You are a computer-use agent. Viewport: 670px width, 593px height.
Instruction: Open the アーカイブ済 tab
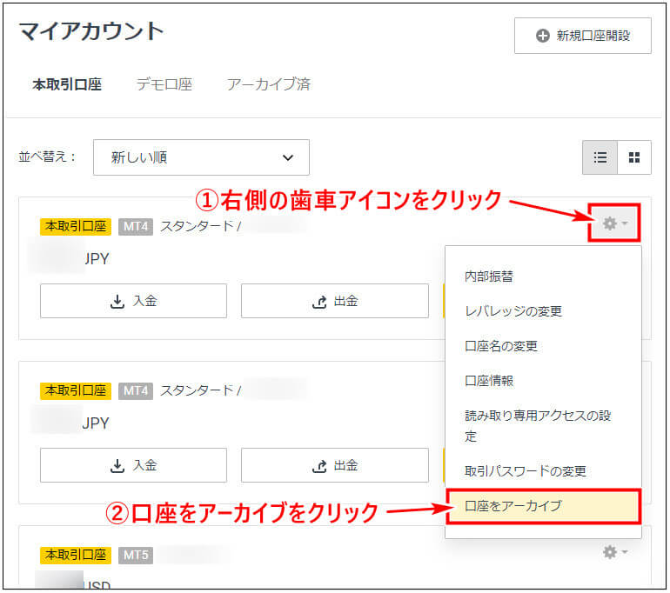coord(268,84)
